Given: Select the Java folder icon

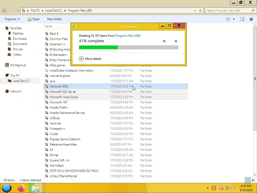Looking at the screenshot, I should (x=47, y=81).
